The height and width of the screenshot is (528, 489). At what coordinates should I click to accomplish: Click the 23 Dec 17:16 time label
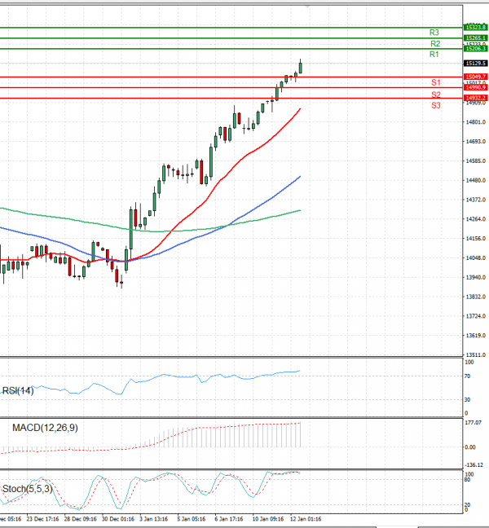(42, 519)
